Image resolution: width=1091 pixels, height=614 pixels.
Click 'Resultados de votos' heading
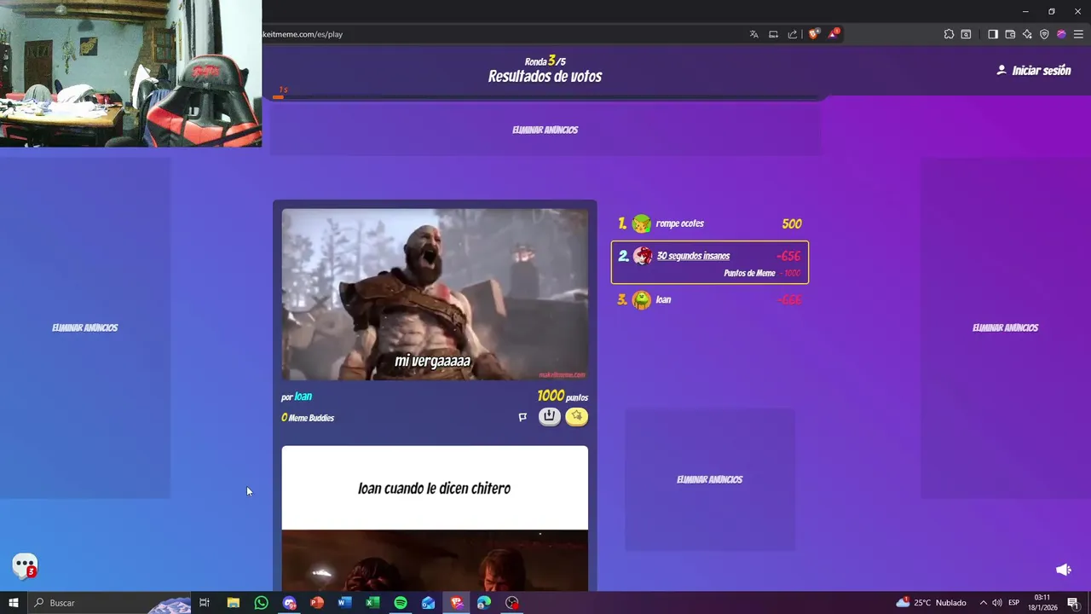coord(545,77)
